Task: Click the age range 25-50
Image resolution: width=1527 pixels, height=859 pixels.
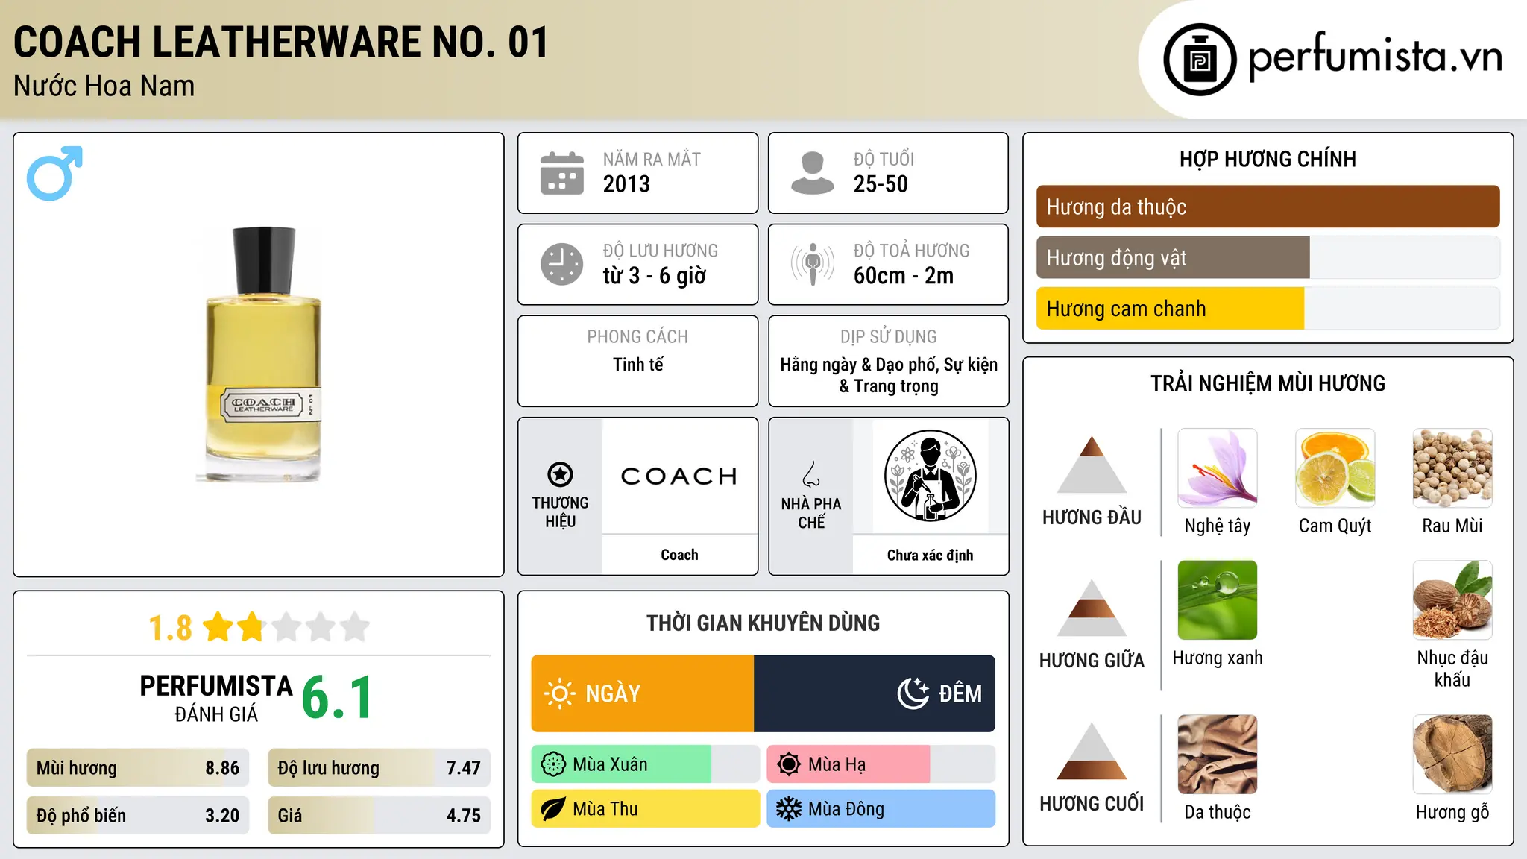Action: click(881, 184)
